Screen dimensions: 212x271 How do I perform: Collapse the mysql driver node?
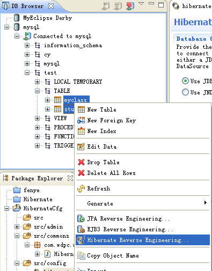pos(6,27)
